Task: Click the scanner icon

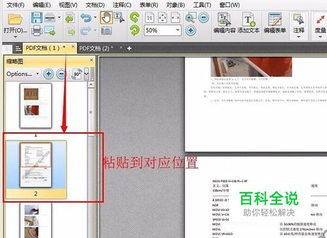Action: click(x=50, y=18)
